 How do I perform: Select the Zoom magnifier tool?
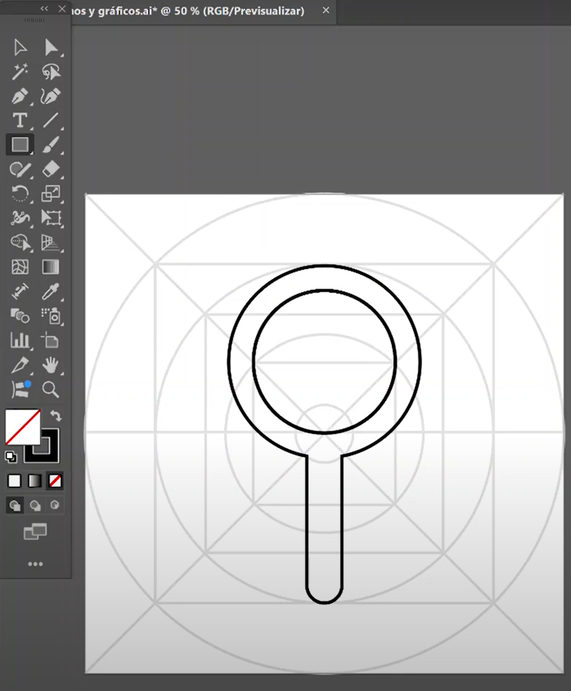tap(51, 390)
